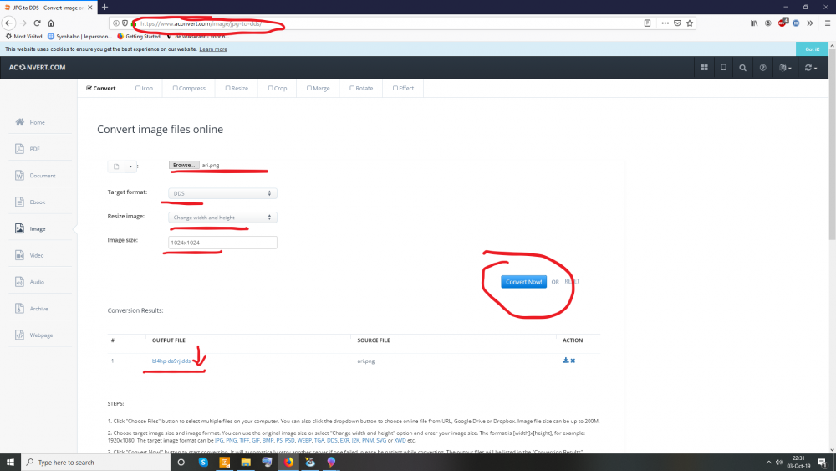Select the JPG to DDS browser tab
Screen dimensions: 836x471
point(48,8)
